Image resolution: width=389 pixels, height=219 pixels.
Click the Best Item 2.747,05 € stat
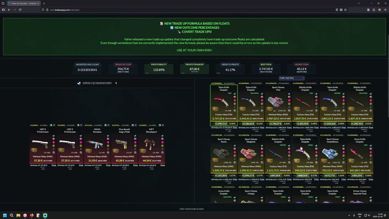(x=266, y=68)
